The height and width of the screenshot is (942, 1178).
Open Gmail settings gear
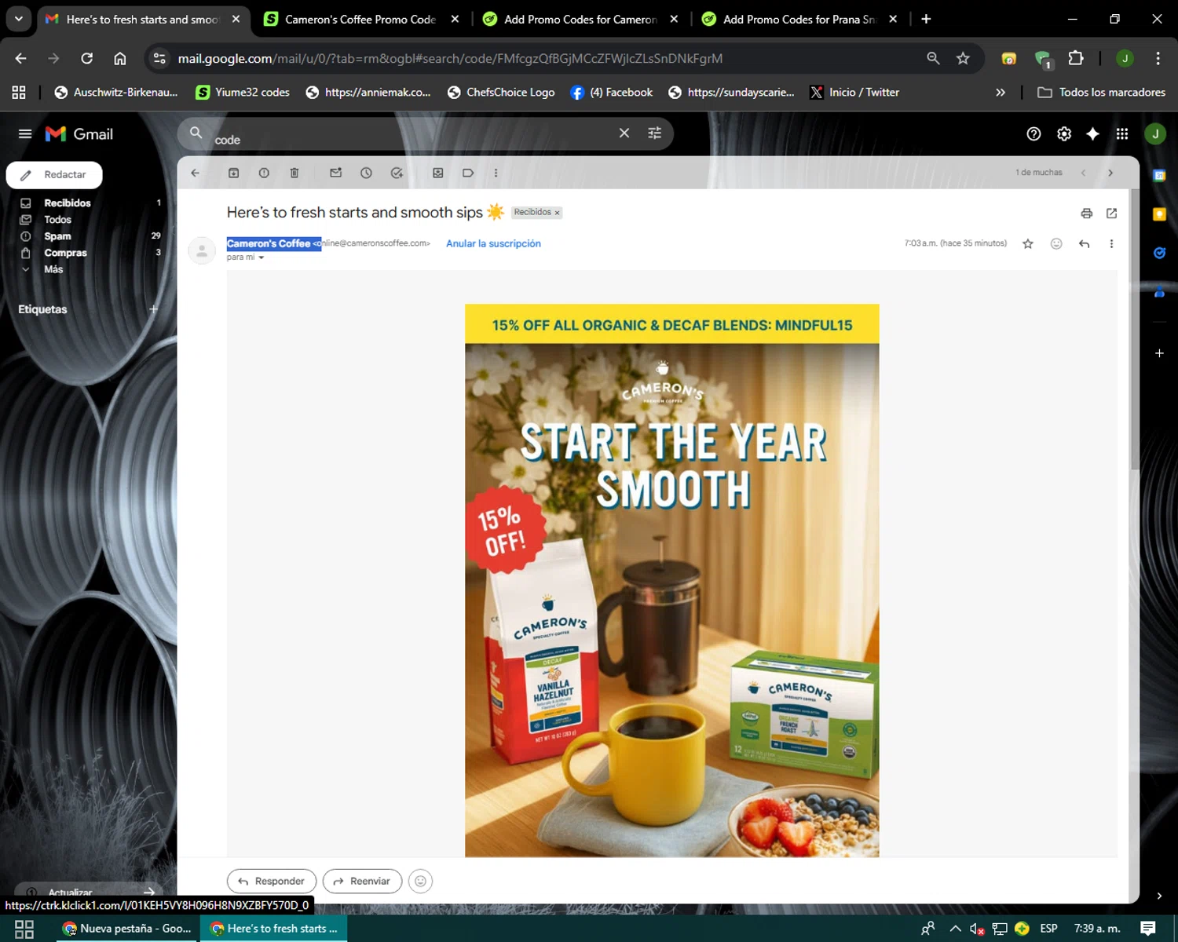click(1064, 133)
